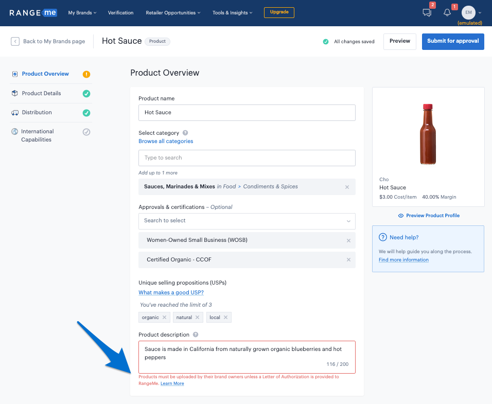Screen dimensions: 492x404
Task: Click the Cho brand name on preview card
Action: [384, 180]
